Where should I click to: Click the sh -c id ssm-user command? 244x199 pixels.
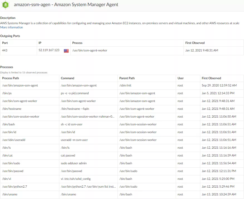[x=72, y=124]
